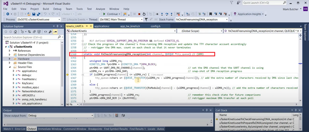
Task: Go to next bookmark icon
Action: (221, 14)
